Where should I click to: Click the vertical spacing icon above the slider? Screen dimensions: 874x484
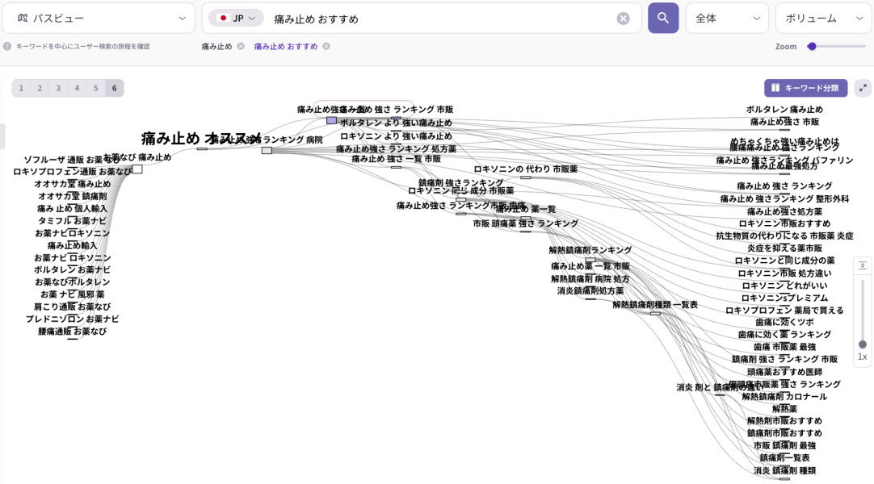(x=863, y=265)
